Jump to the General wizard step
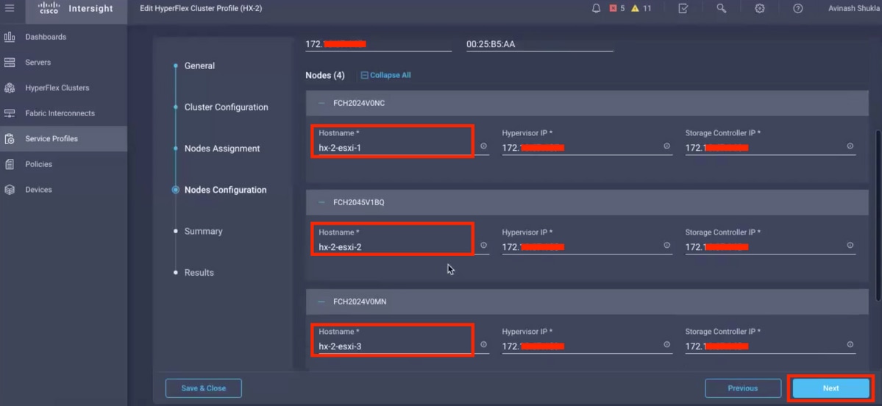This screenshot has height=406, width=882. pos(199,65)
